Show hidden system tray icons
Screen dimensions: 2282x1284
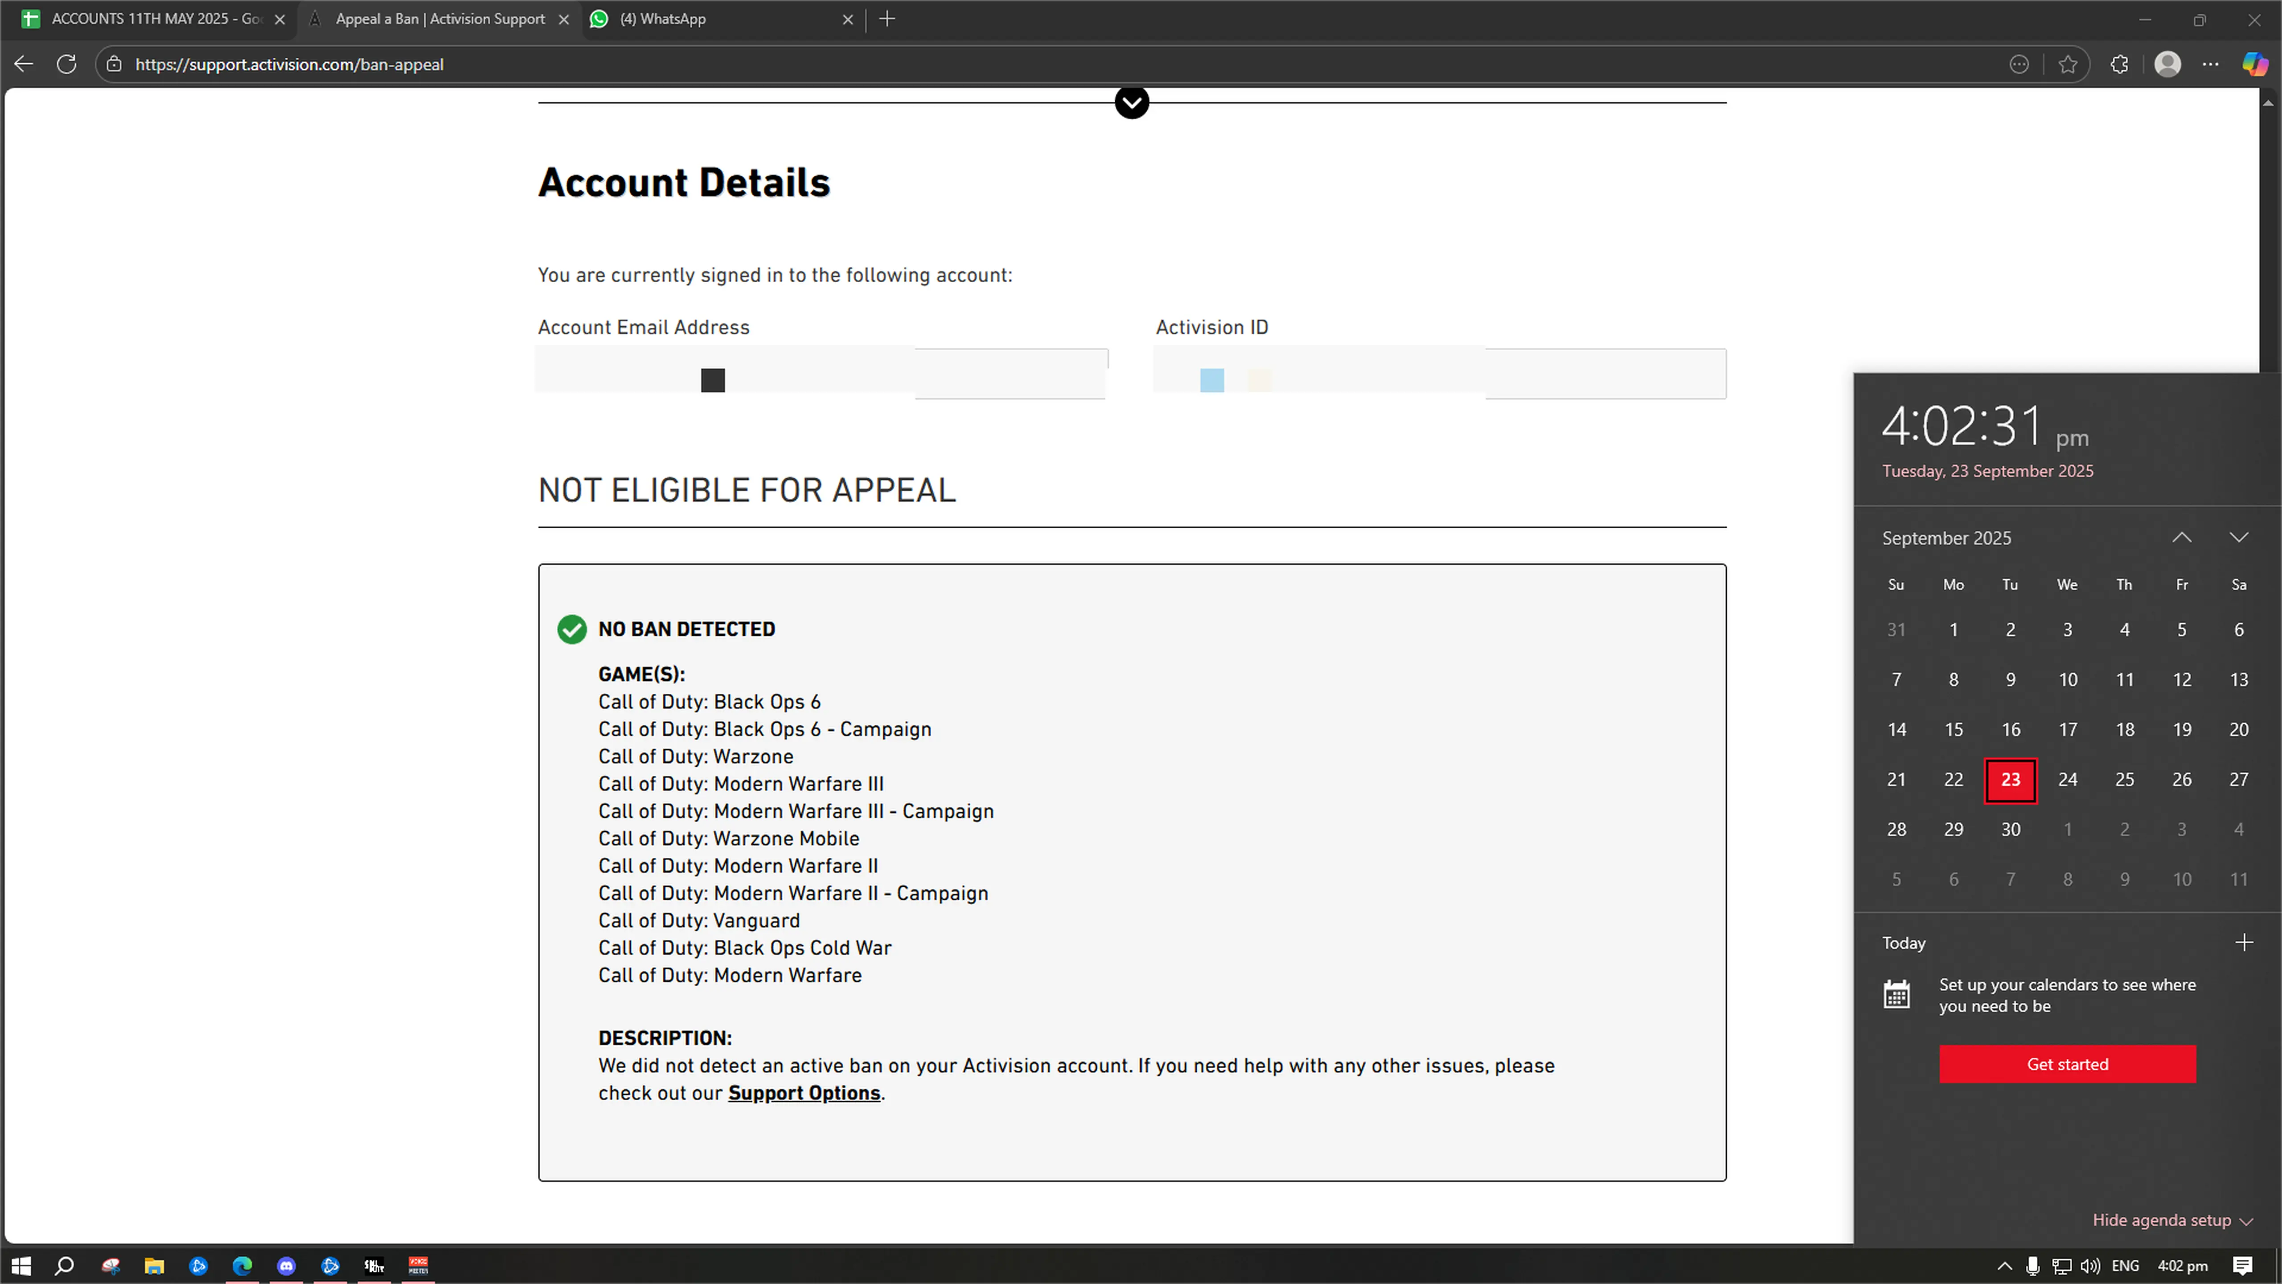point(2005,1265)
